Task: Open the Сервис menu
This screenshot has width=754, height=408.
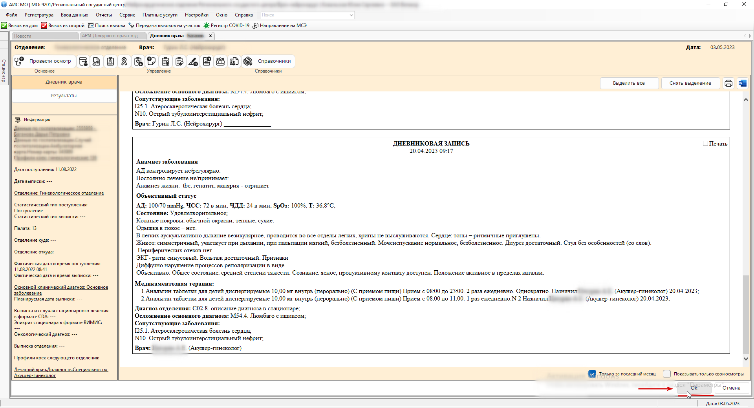Action: [127, 15]
